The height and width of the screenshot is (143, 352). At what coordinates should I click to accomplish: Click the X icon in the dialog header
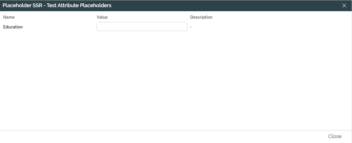tap(344, 5)
